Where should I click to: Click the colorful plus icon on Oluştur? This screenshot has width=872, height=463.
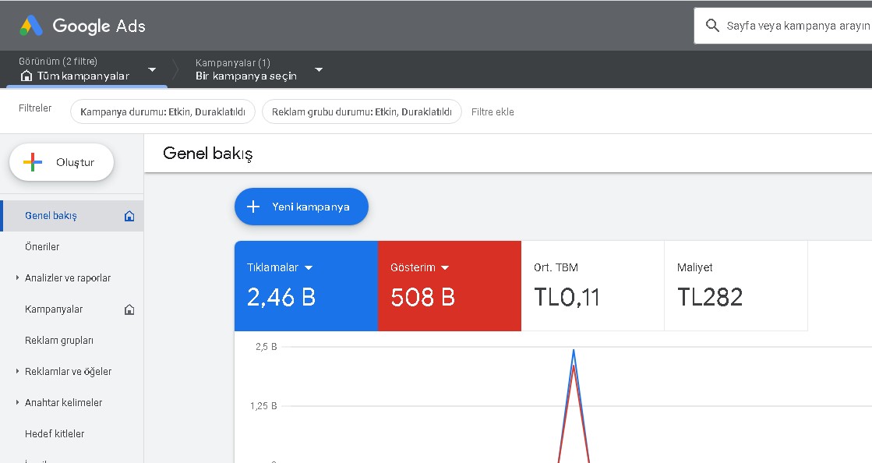33,162
